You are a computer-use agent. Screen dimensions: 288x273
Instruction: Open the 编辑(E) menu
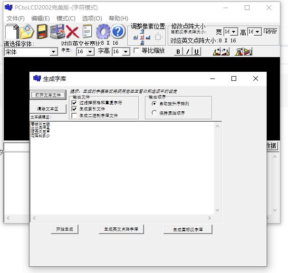[x=40, y=19]
